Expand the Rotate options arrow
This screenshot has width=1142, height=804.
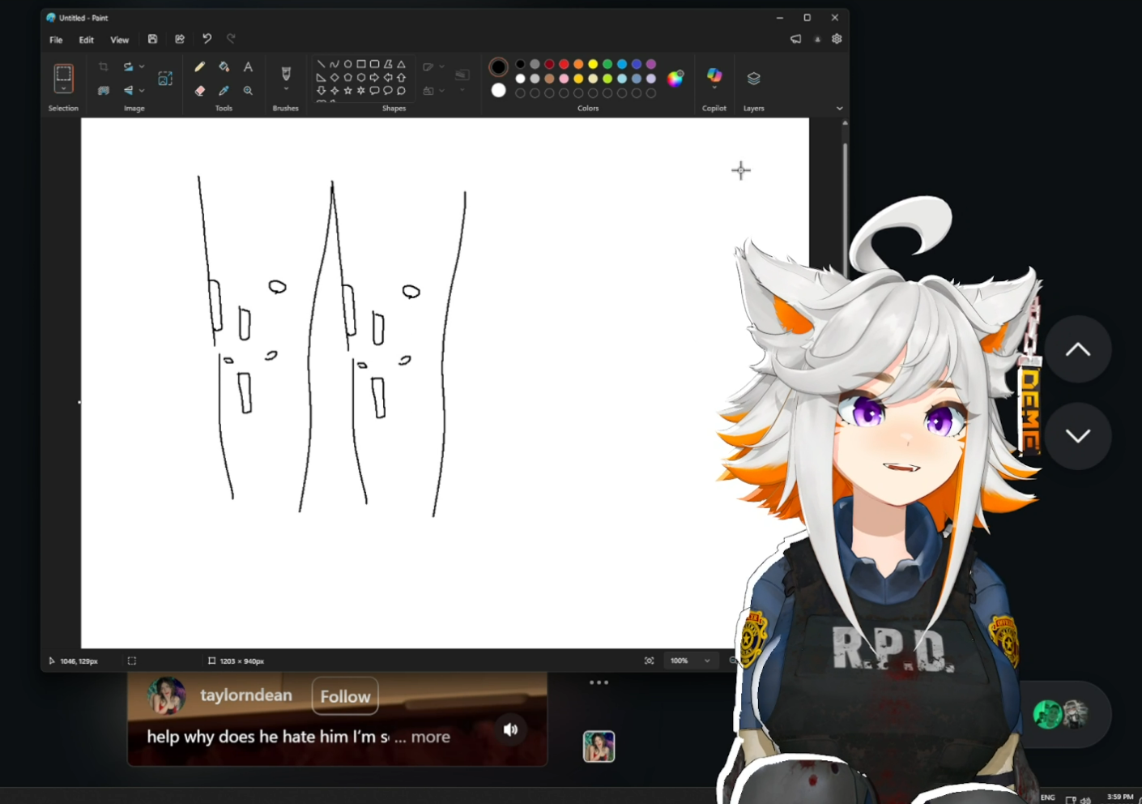pos(142,66)
